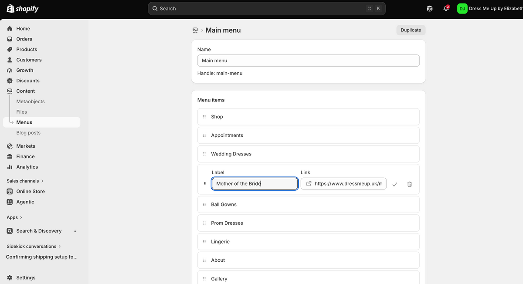Screen dimensions: 523x284
Task: Open the external link icon in Link field
Action: (309, 184)
